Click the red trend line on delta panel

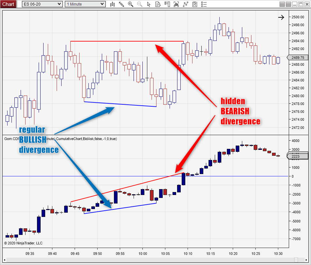127,187
